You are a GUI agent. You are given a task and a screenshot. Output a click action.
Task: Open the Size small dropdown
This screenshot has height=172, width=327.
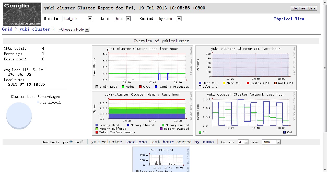pyautogui.click(x=271, y=142)
